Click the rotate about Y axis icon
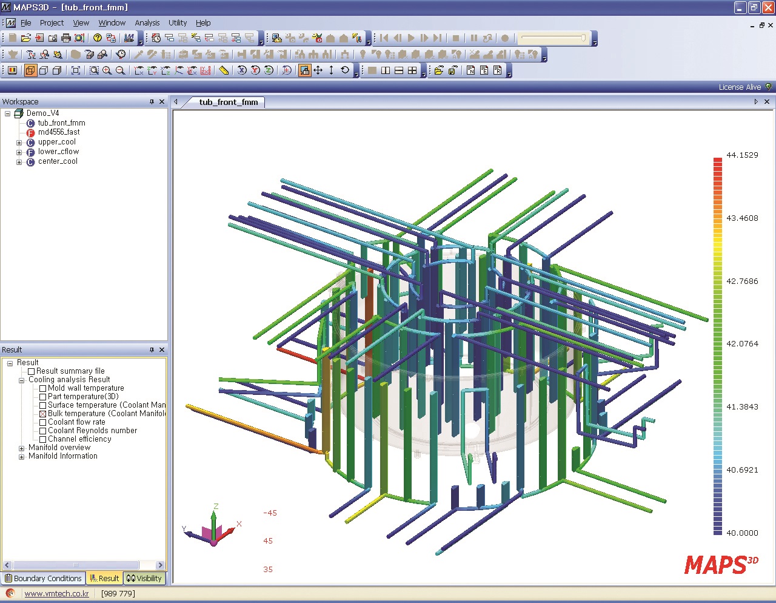Viewport: 776px width, 603px height. (255, 70)
